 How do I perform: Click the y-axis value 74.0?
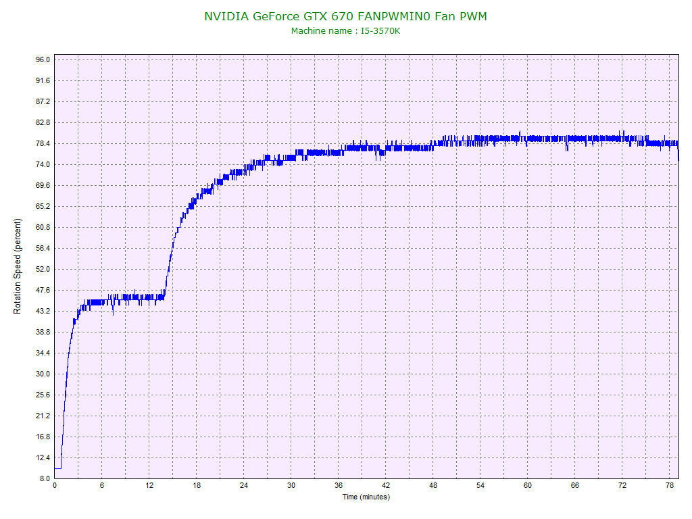[x=43, y=165]
